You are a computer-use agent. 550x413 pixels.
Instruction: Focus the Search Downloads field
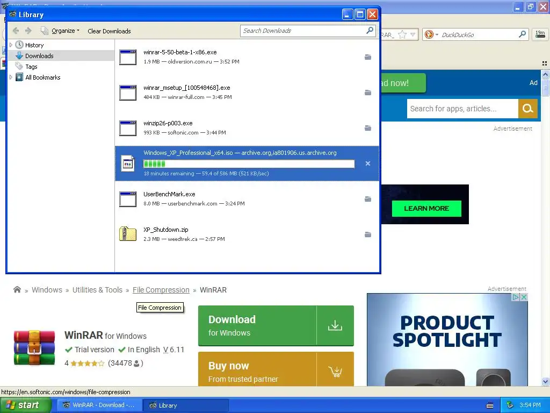click(x=303, y=31)
